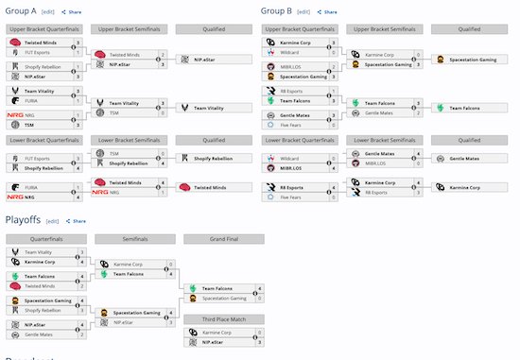Edit the Playoffs section
520x360 pixels.
click(x=52, y=221)
